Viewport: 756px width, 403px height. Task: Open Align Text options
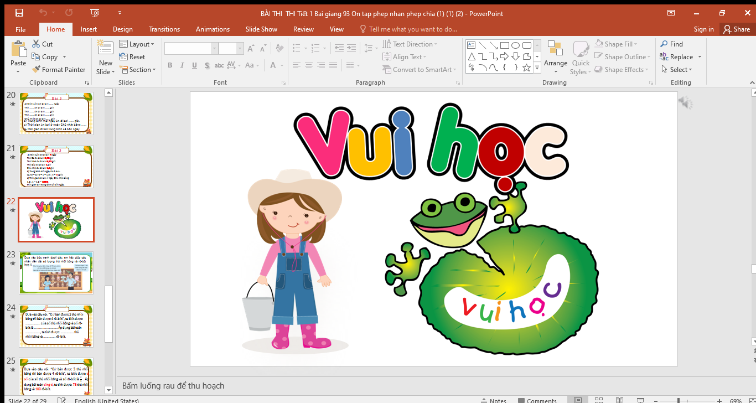pos(405,56)
